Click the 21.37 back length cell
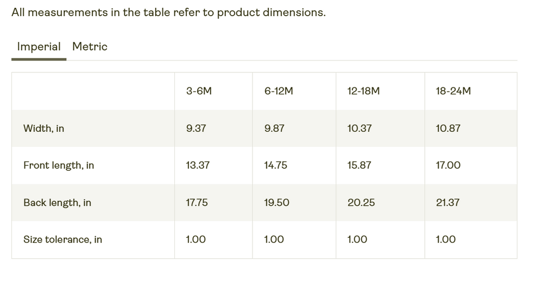 tap(448, 203)
